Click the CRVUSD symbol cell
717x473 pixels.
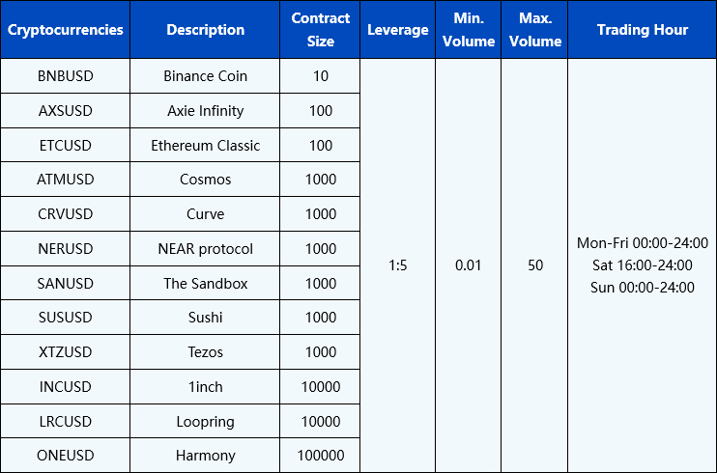65,214
